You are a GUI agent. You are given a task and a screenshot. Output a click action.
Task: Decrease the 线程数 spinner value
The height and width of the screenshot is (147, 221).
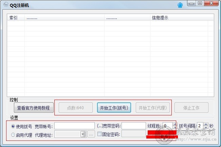click(175, 127)
